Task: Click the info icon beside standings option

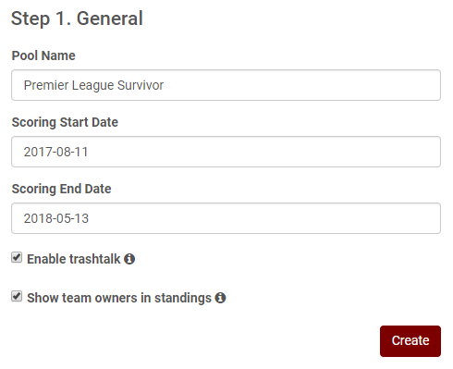Action: [220, 298]
